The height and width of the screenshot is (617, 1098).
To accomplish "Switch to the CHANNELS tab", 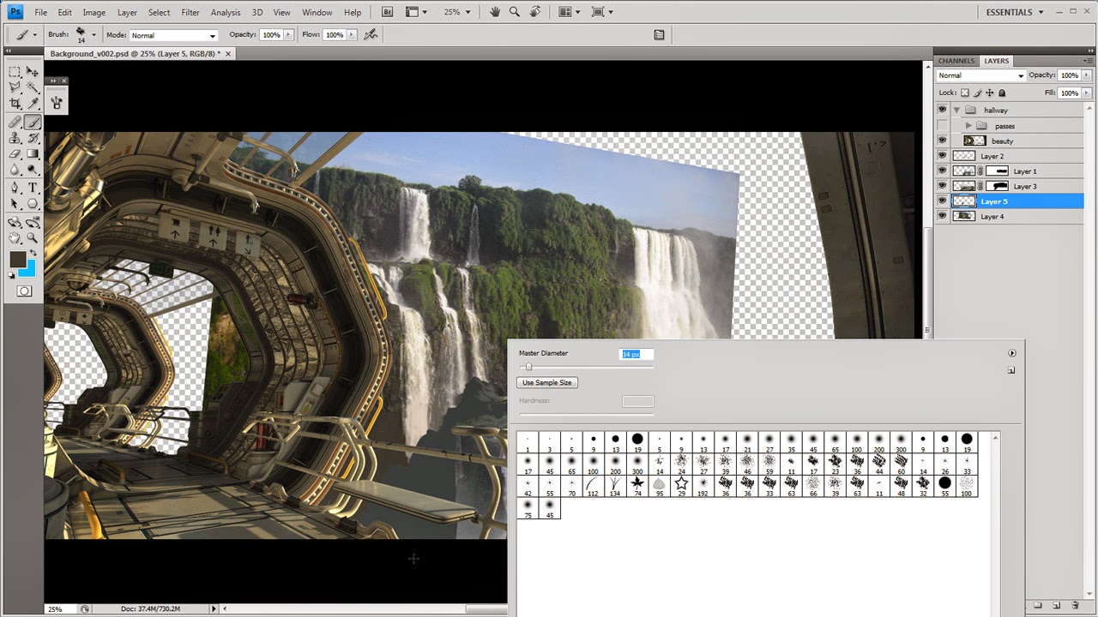I will click(x=956, y=61).
